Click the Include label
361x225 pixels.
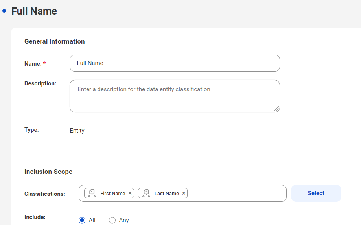click(35, 217)
